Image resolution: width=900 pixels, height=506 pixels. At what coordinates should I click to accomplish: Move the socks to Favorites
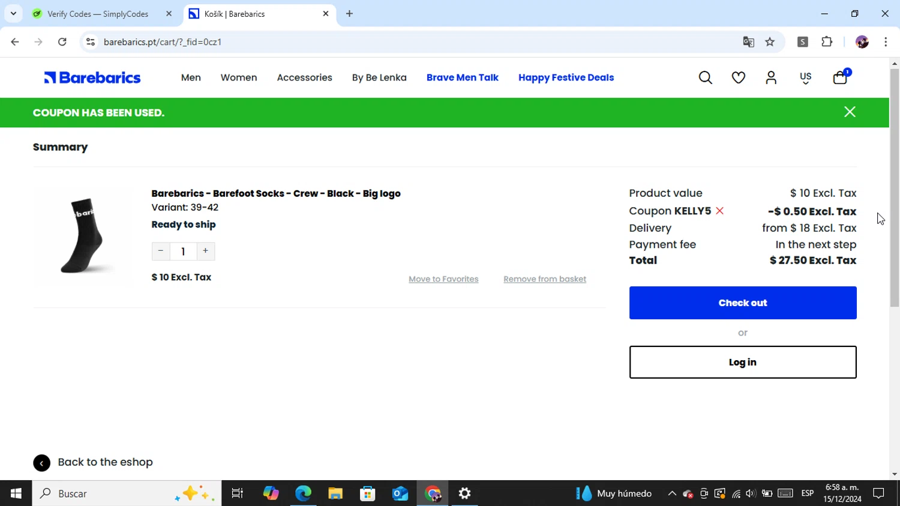pos(443,279)
